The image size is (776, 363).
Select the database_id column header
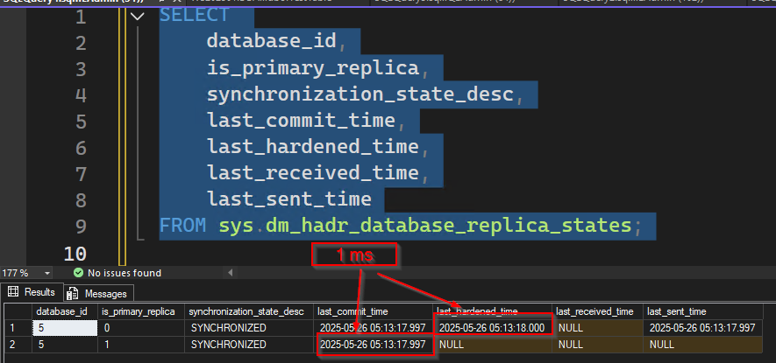click(65, 311)
